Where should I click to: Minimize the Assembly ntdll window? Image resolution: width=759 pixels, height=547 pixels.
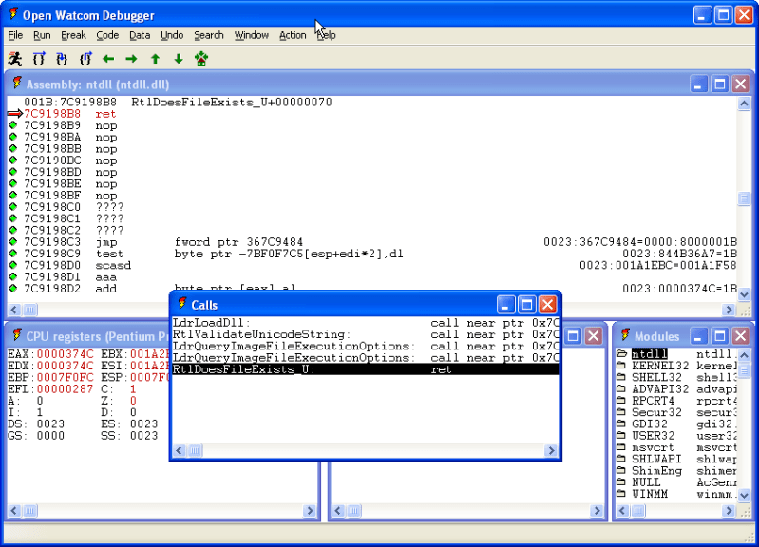point(697,85)
